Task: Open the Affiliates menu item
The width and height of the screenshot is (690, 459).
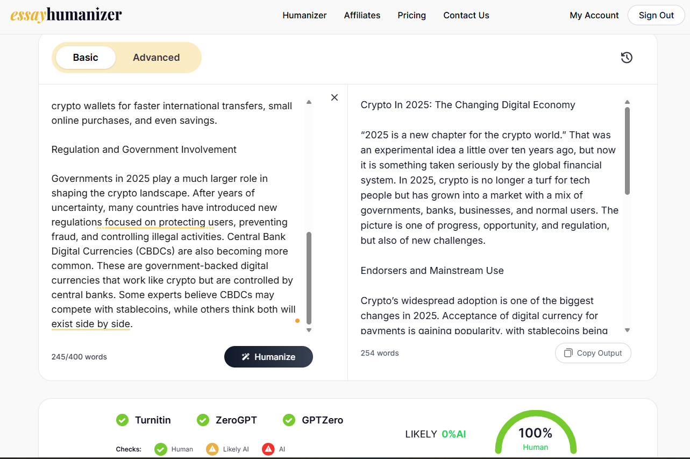Action: (362, 15)
